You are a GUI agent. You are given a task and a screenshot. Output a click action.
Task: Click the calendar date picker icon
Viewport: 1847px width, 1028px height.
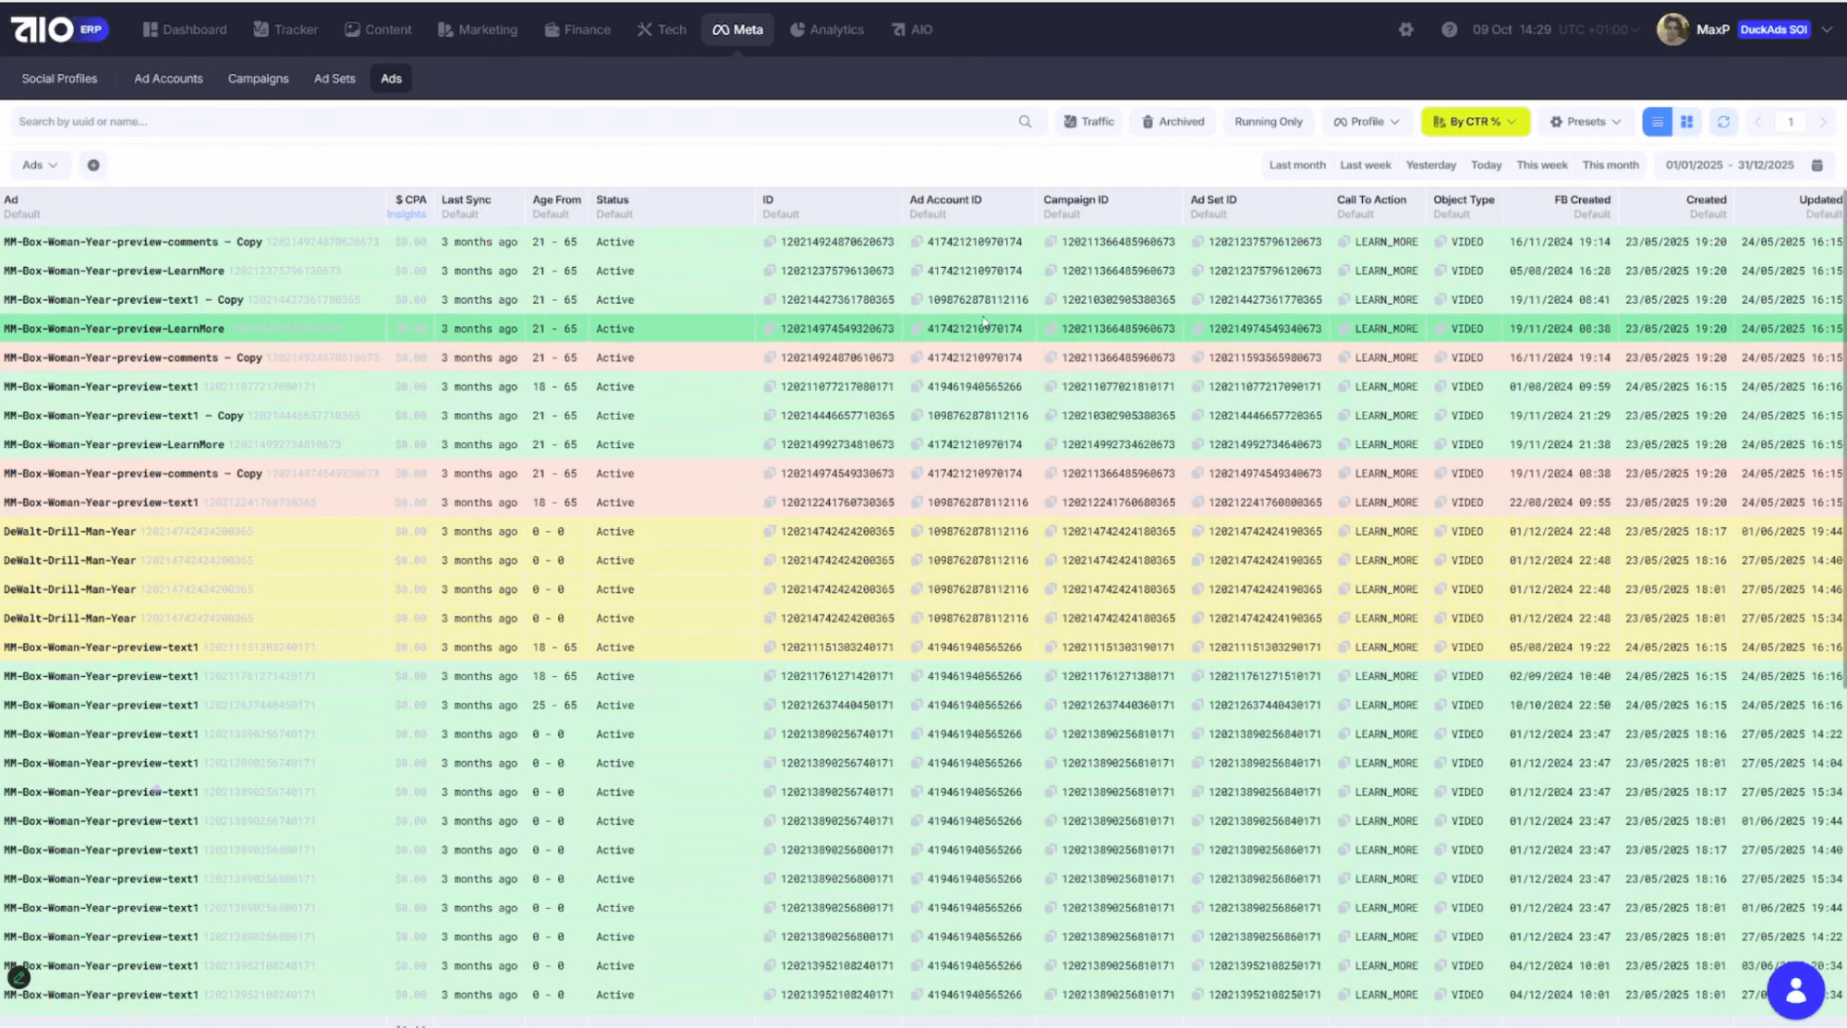coord(1817,165)
